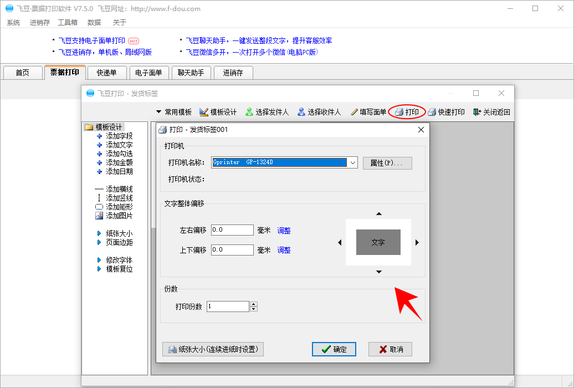This screenshot has height=388, width=574.
Task: Expand 纸张大小 in the left tree
Action: pyautogui.click(x=119, y=233)
